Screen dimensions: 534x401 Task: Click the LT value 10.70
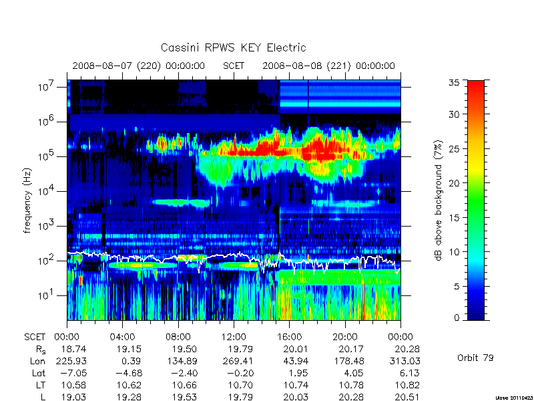[x=240, y=385]
